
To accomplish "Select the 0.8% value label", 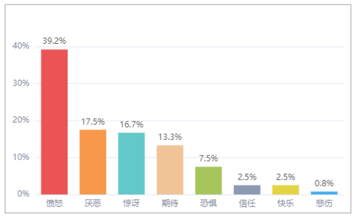I will [x=324, y=183].
